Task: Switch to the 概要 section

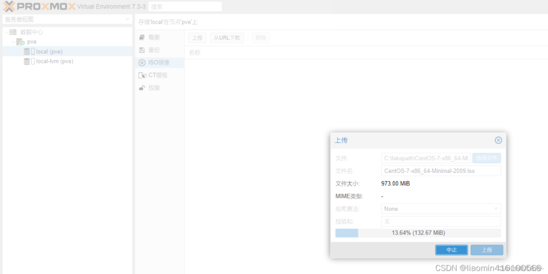Action: (x=154, y=37)
